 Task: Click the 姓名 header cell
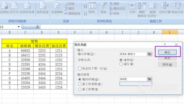pyautogui.click(x=10, y=46)
